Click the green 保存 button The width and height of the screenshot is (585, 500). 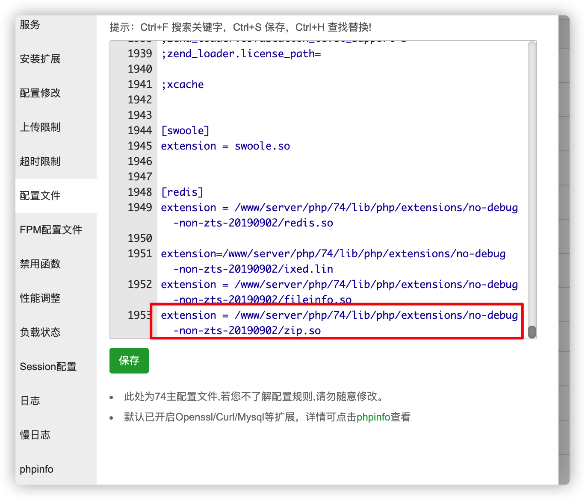pyautogui.click(x=129, y=361)
